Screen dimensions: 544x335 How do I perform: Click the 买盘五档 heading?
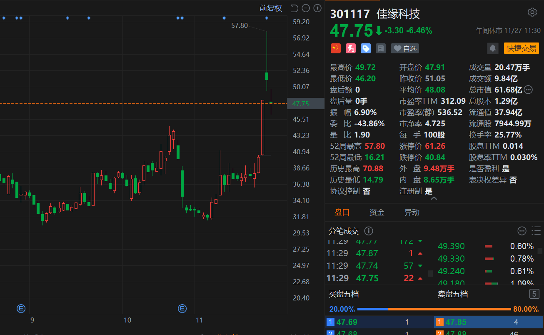(x=344, y=294)
